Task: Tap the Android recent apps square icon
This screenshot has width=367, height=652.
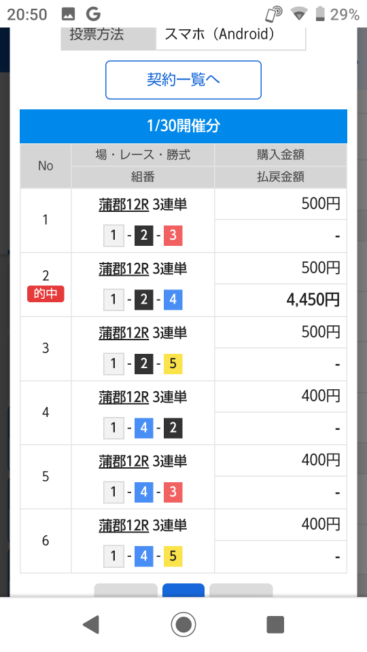Action: [x=275, y=625]
